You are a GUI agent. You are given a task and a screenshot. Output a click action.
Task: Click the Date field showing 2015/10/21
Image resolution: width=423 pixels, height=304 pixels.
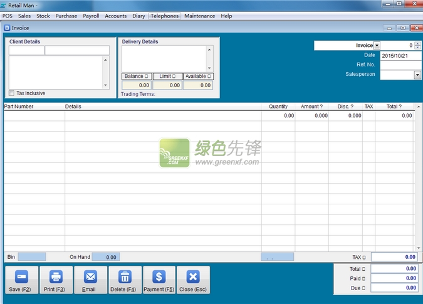tap(400, 56)
